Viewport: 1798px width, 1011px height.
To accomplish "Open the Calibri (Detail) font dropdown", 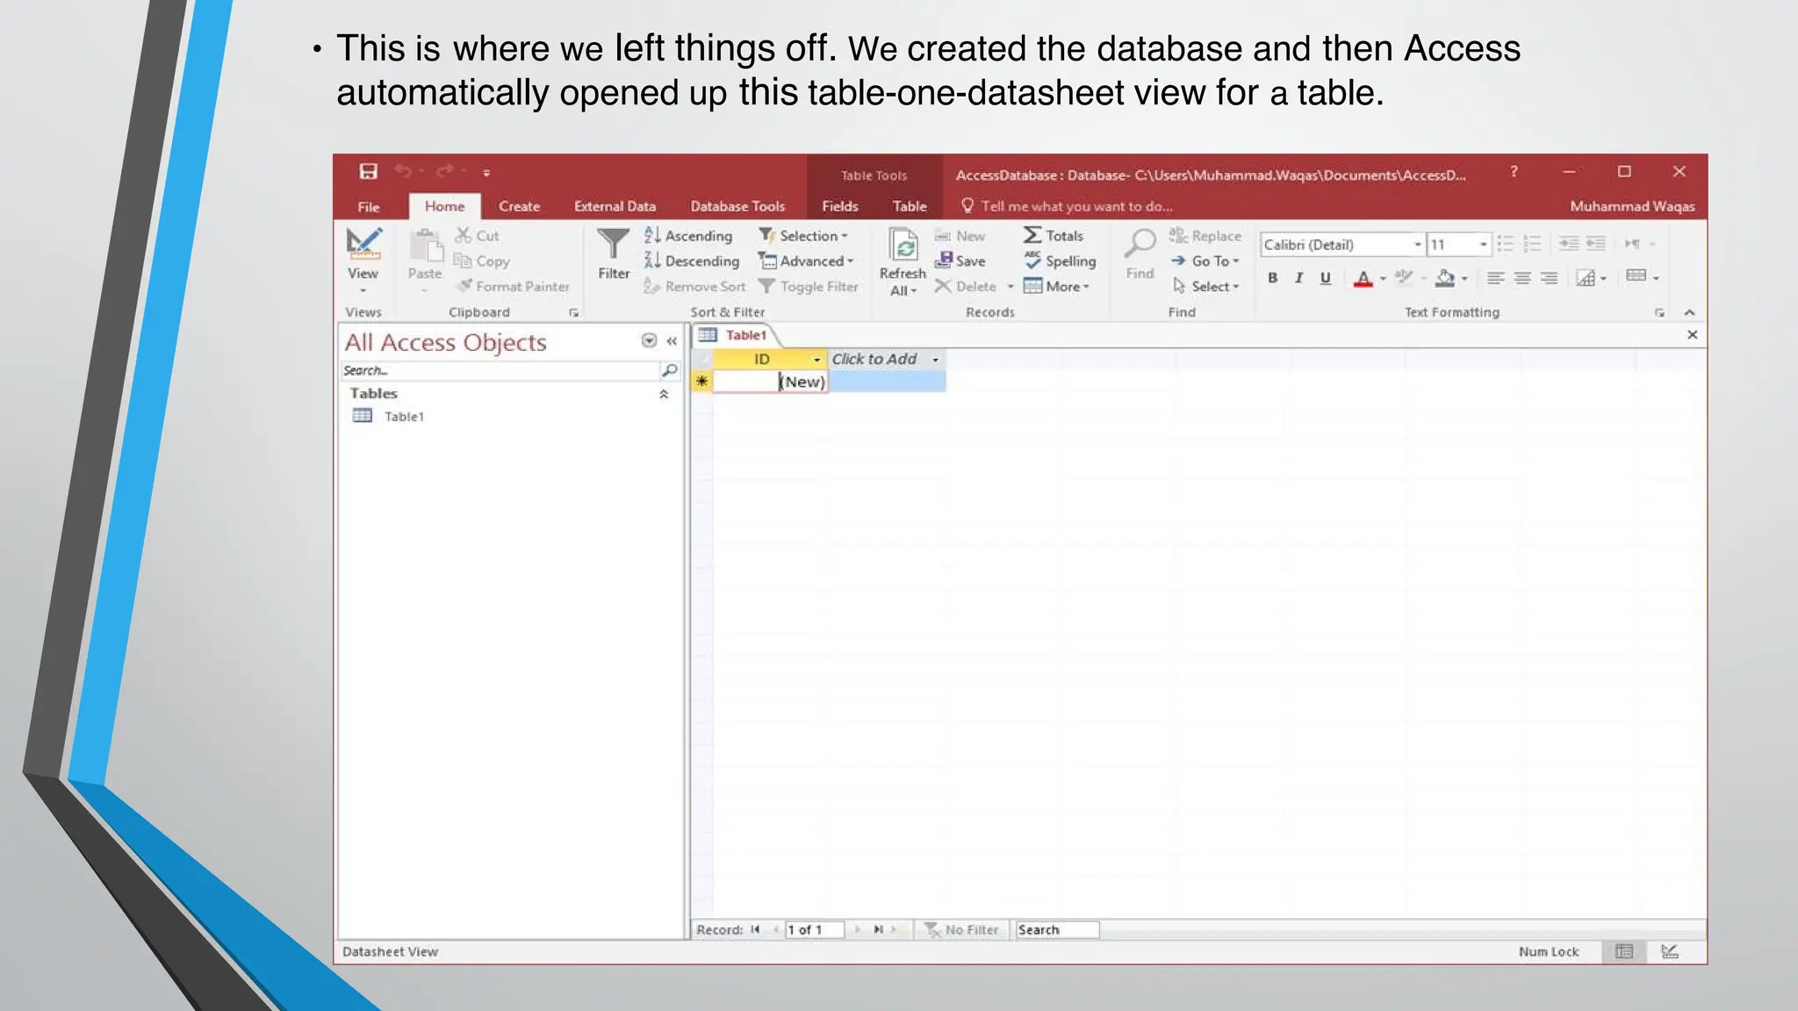I will [x=1417, y=245].
